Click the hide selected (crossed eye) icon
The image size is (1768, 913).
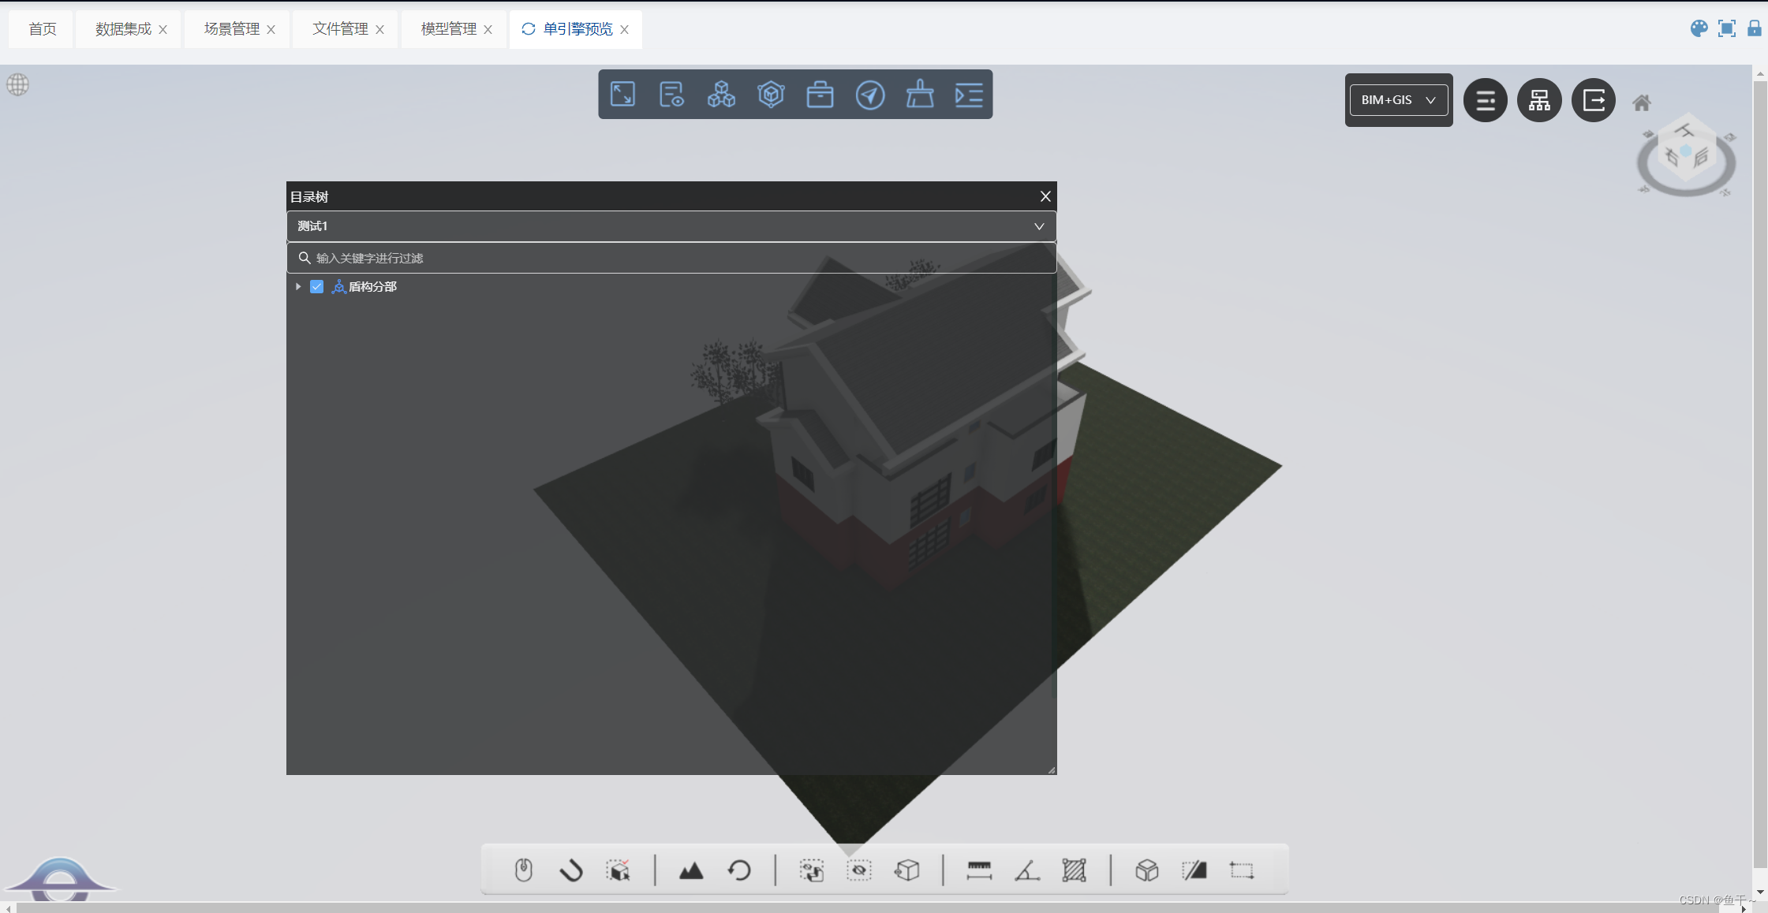coord(859,870)
